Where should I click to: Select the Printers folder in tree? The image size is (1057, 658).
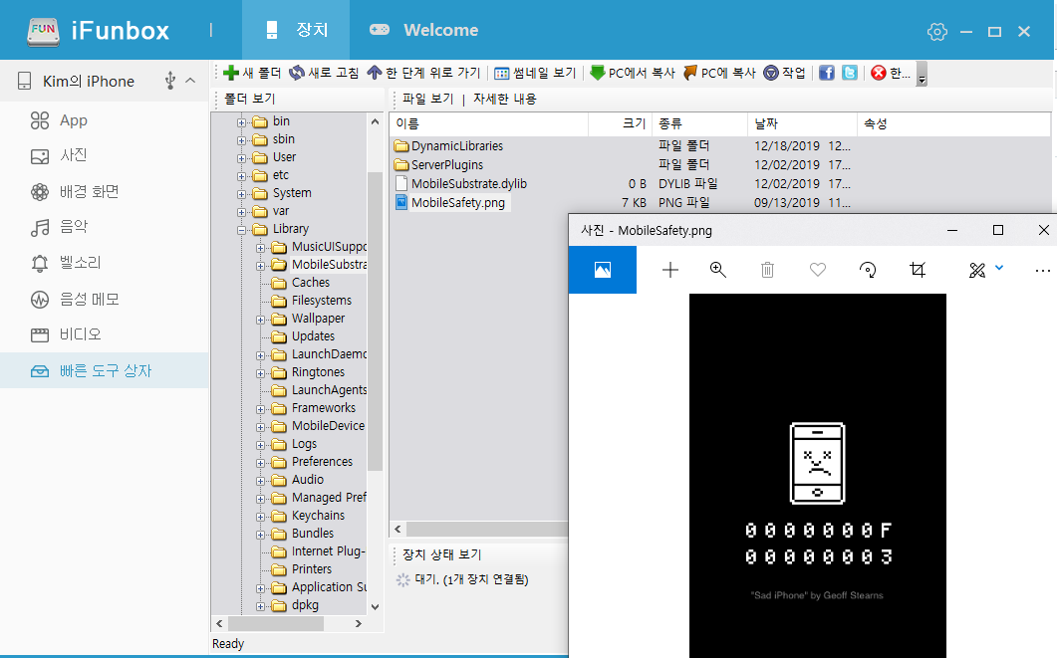pyautogui.click(x=312, y=569)
